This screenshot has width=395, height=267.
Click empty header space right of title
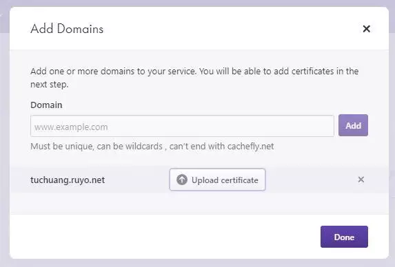[x=232, y=29]
